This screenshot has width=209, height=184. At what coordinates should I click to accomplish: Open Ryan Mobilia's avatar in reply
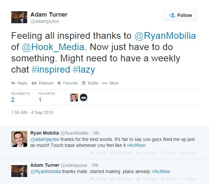(19, 139)
